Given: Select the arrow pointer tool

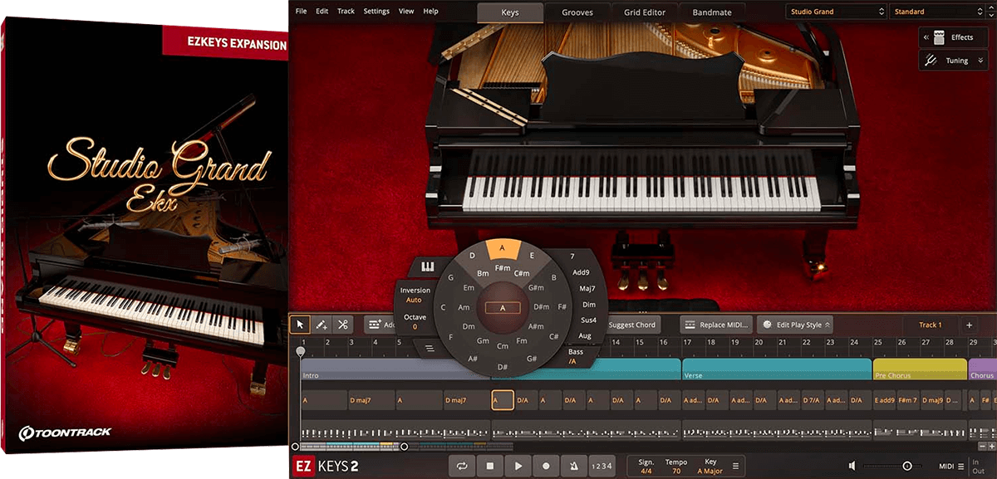Looking at the screenshot, I should [x=300, y=325].
